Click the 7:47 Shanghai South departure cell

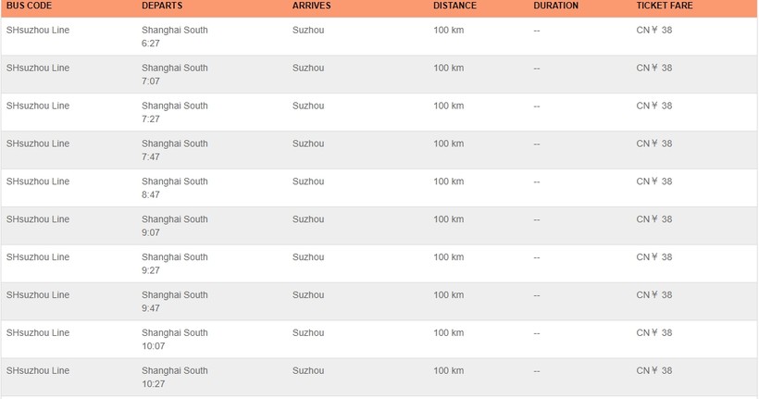tap(175, 150)
